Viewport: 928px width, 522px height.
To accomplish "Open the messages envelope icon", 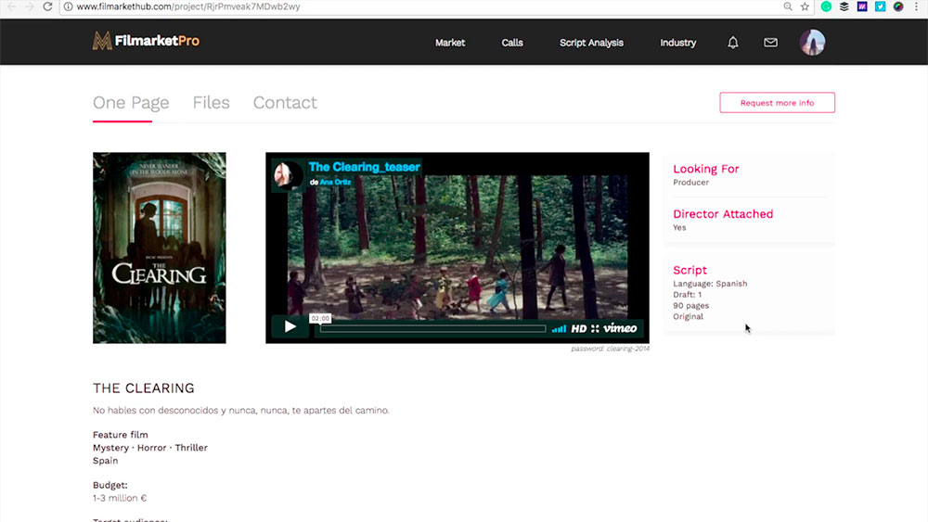I will point(770,43).
